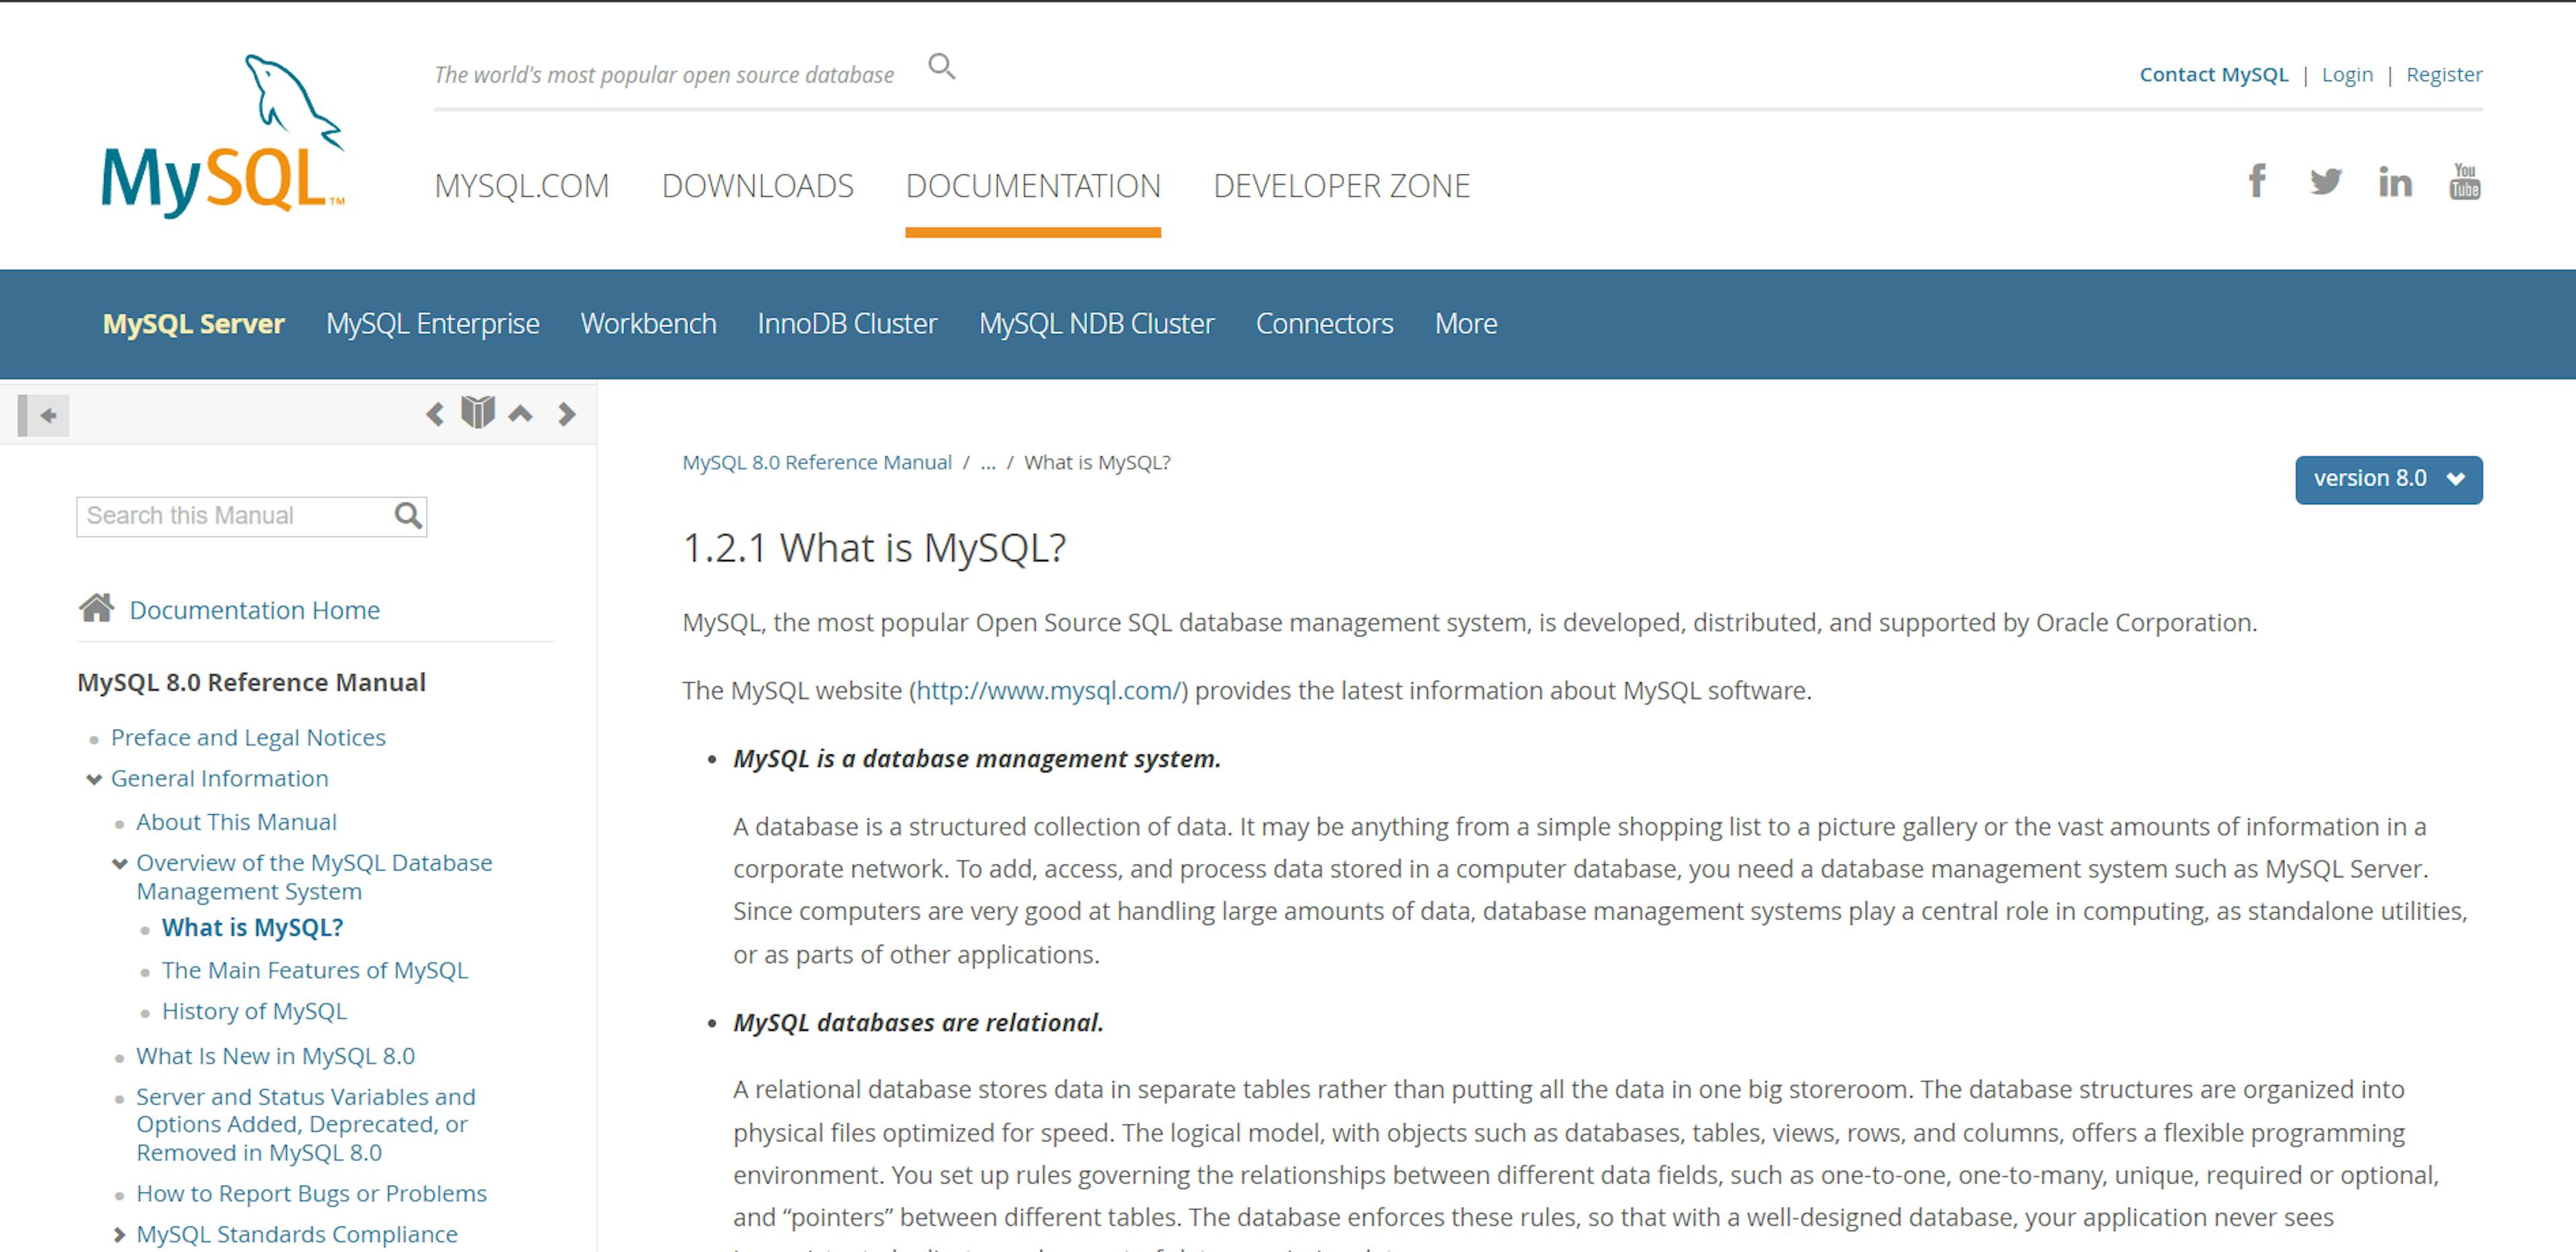Open the MYSQL.COM main menu item

coord(521,186)
